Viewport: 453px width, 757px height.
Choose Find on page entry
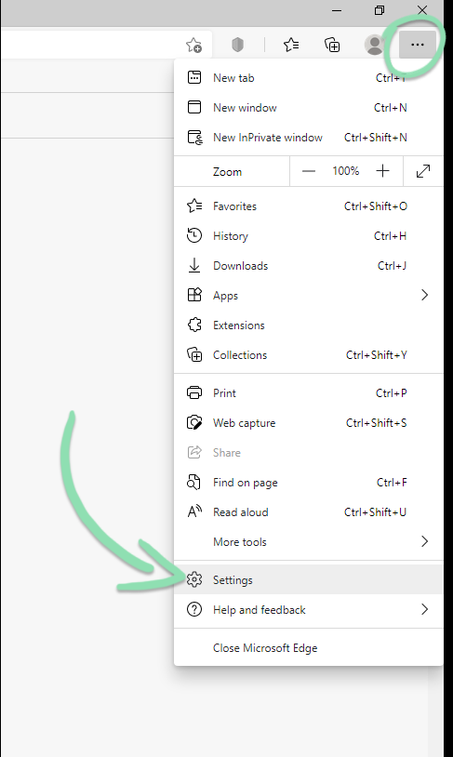pyautogui.click(x=308, y=483)
